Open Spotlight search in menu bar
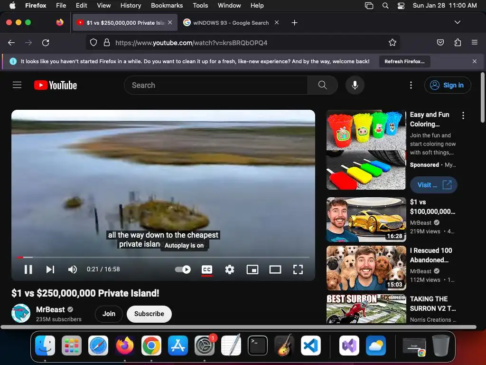 pos(385,6)
